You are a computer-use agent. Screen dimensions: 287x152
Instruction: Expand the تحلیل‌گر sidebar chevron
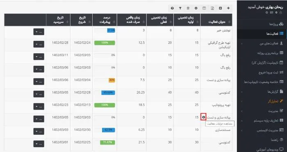(242, 101)
